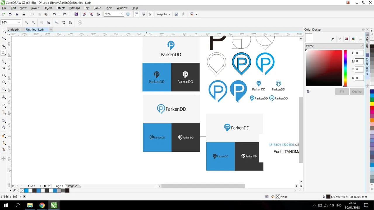Click the add page button after Page 2
Viewport: 374px width, 210px height.
(49, 186)
